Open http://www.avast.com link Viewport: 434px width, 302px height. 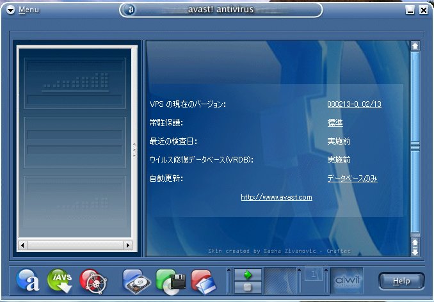[277, 197]
